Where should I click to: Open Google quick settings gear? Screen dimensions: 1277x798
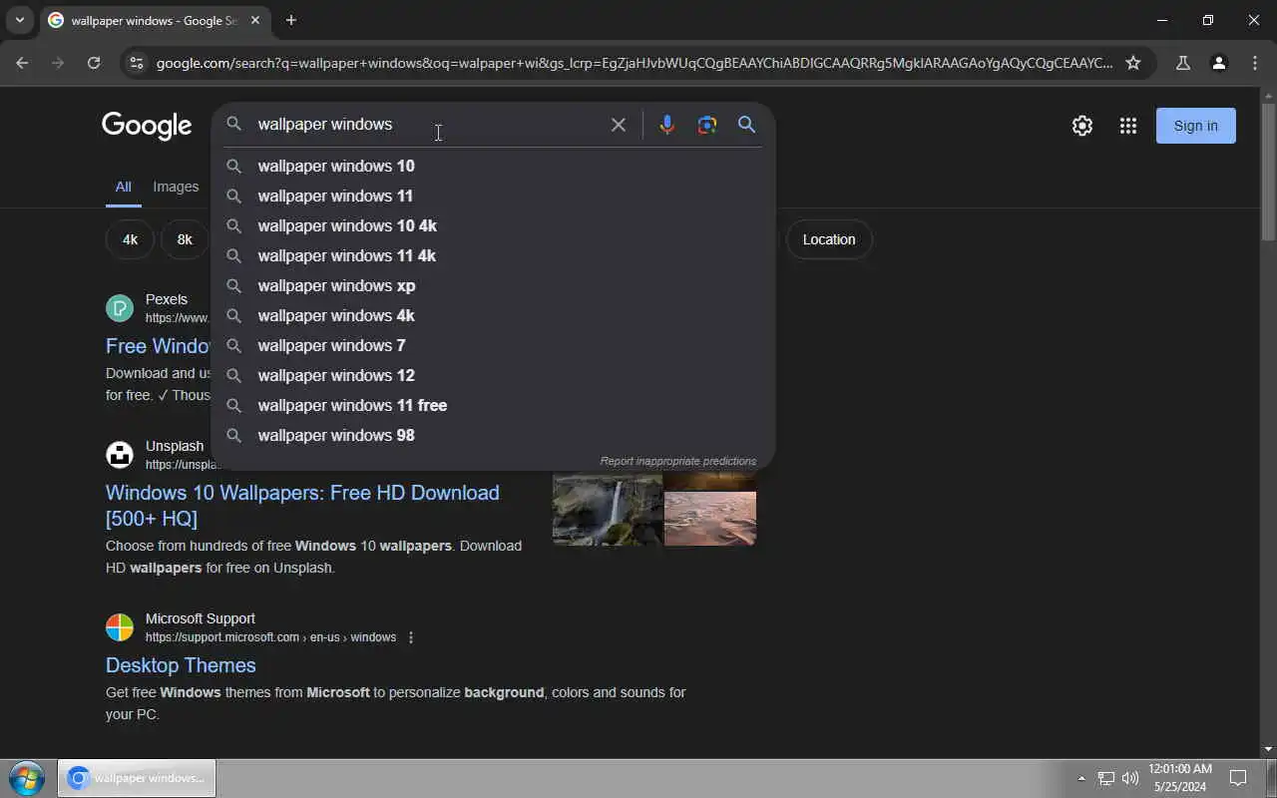coord(1082,126)
